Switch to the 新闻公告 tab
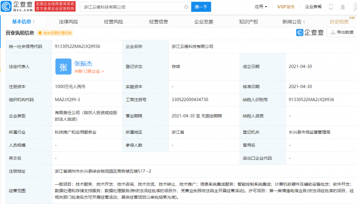 pyautogui.click(x=294, y=21)
